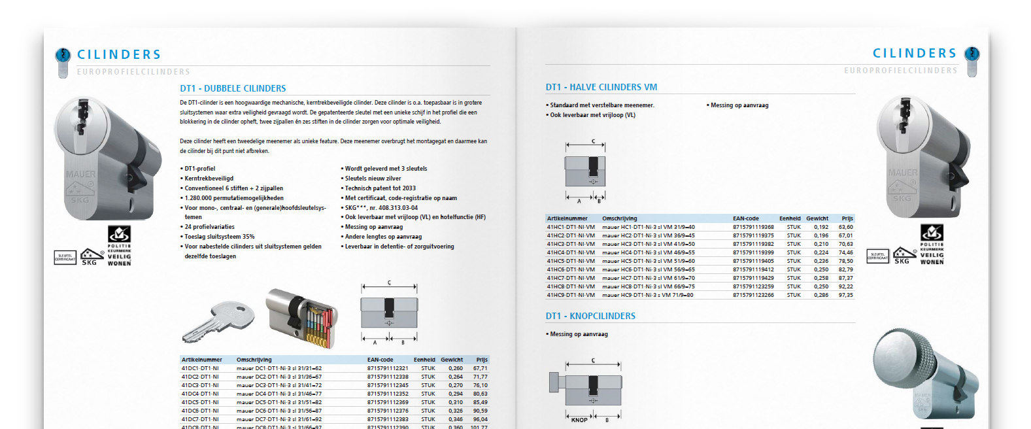Viewport: 1031px width, 429px height.
Task: Click the Sleutel Certificaat badge on the left page
Action: (x=65, y=257)
